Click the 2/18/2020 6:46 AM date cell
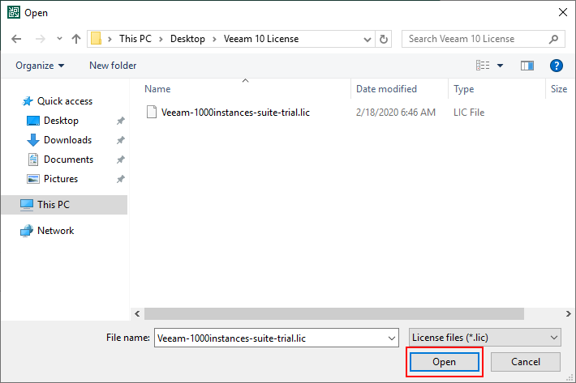 [x=395, y=113]
